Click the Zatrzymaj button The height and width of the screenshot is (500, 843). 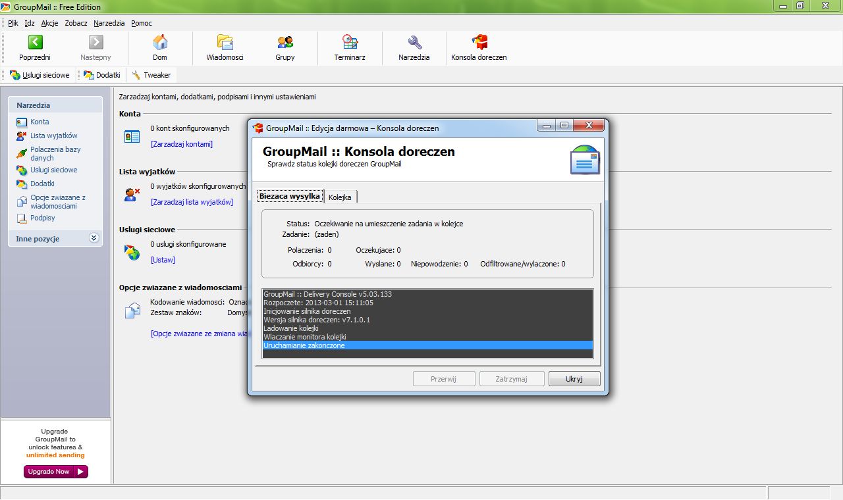[x=512, y=379]
